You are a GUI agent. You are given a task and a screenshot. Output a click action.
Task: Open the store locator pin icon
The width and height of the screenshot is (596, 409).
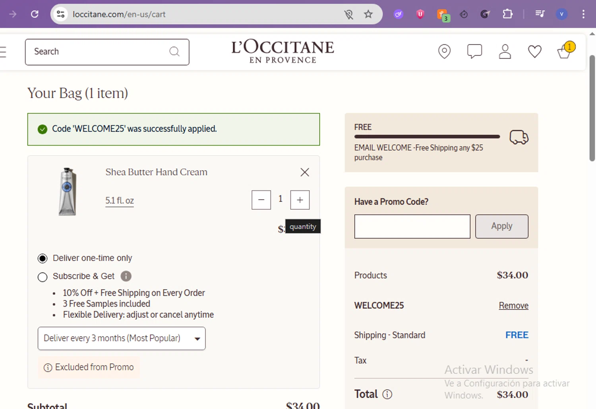(444, 52)
